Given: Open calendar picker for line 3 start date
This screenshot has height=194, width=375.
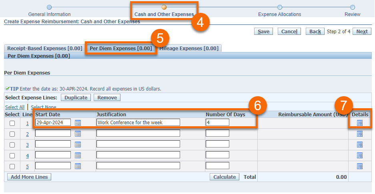Looking at the screenshot, I should [78, 145].
